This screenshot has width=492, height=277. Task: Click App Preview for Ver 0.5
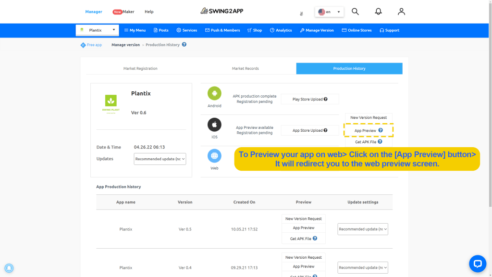(x=304, y=227)
